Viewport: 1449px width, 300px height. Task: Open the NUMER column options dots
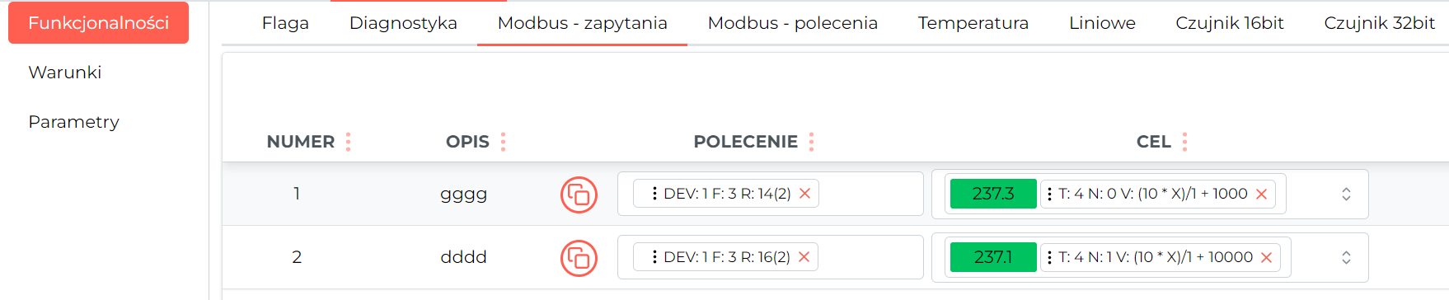point(349,142)
